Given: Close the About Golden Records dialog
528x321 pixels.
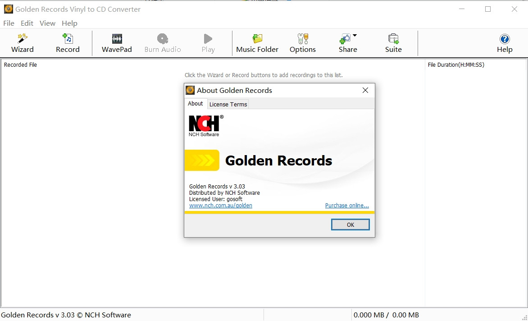Looking at the screenshot, I should coord(365,90).
